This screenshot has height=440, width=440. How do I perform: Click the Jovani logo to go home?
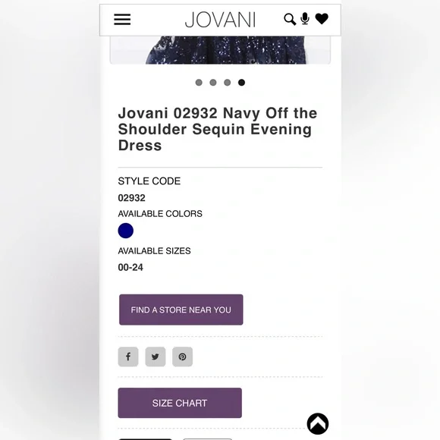pos(220,20)
